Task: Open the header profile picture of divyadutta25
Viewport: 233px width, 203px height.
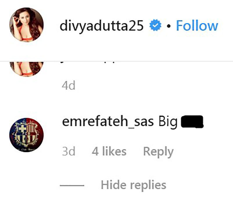Action: coord(27,25)
